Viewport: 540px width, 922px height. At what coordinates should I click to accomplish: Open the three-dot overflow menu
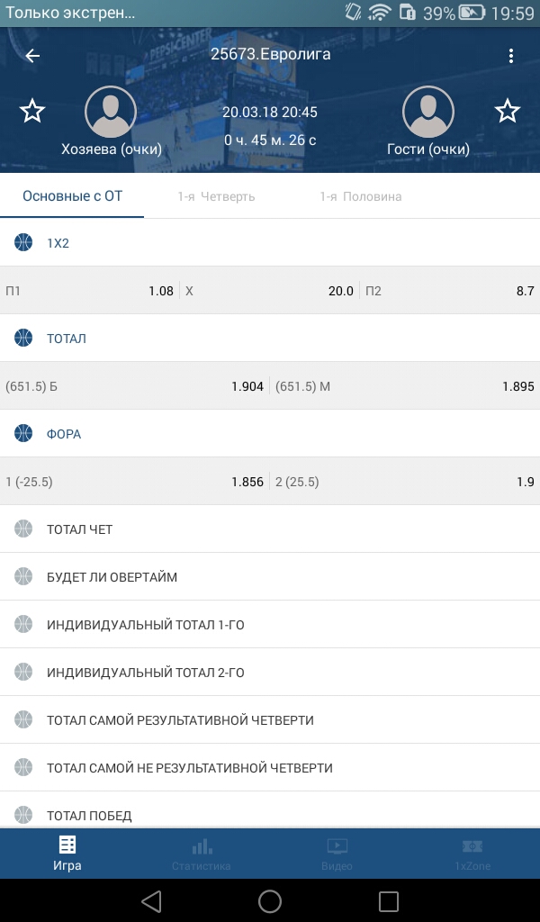[x=510, y=56]
